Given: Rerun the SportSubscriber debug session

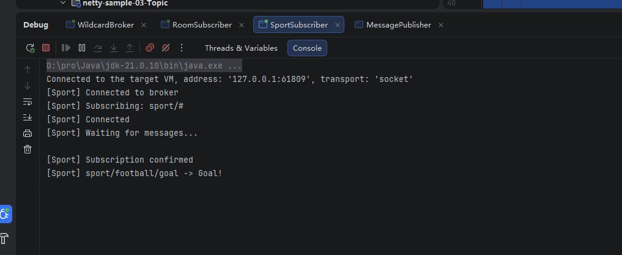Looking at the screenshot, I should tap(30, 48).
